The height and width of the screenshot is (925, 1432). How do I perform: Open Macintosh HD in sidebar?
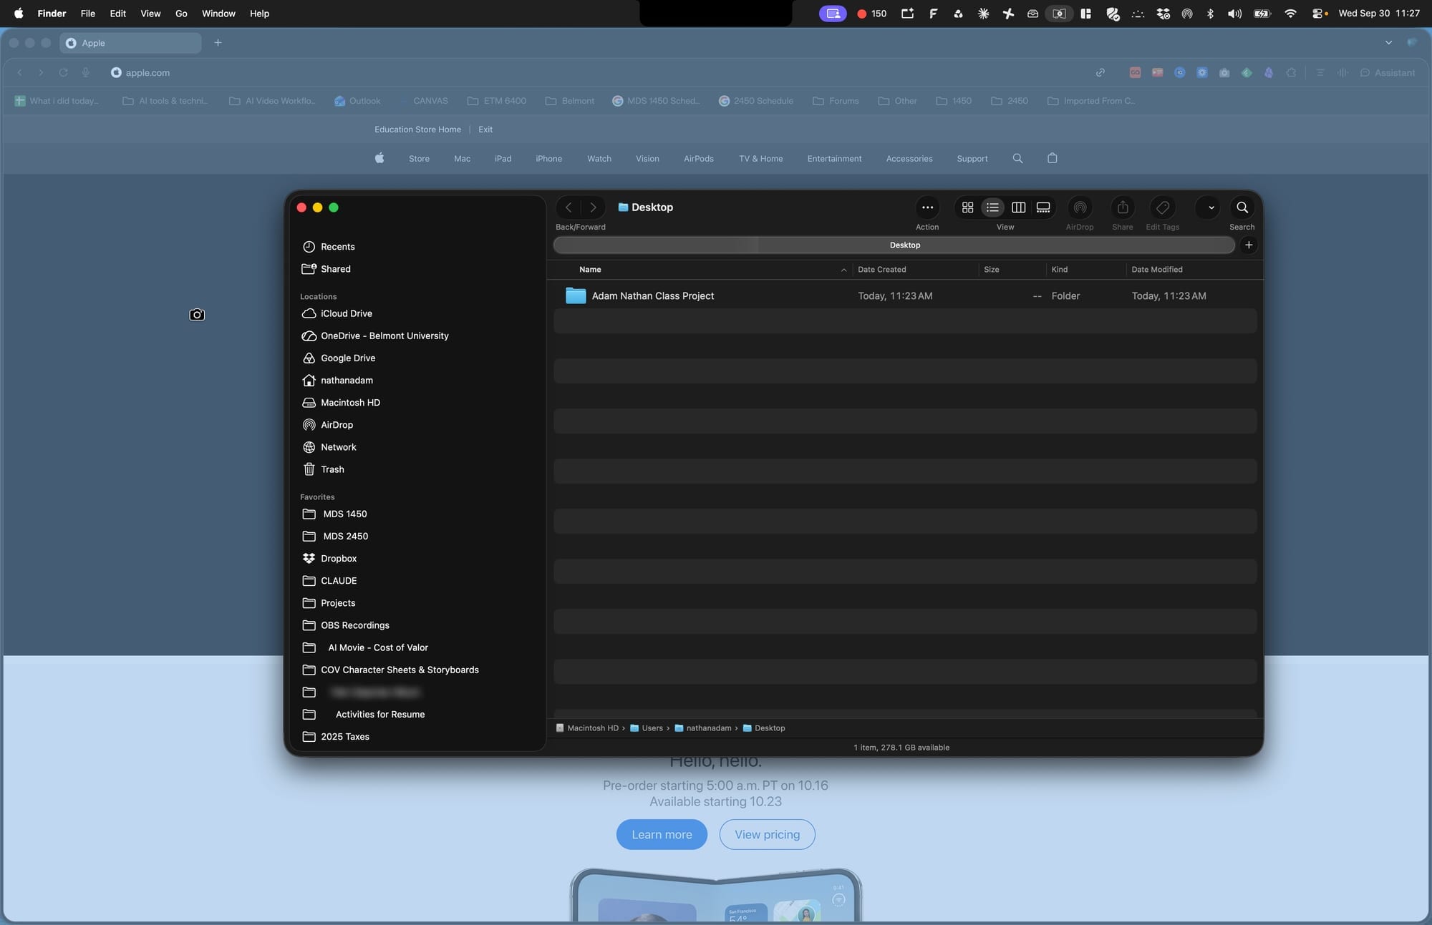pyautogui.click(x=349, y=403)
